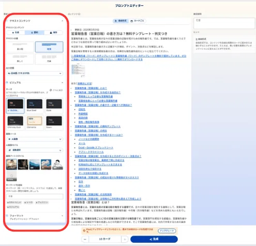The image size is (256, 246).
Task: Select the 要約 text content mode
Action: (x=35, y=33)
